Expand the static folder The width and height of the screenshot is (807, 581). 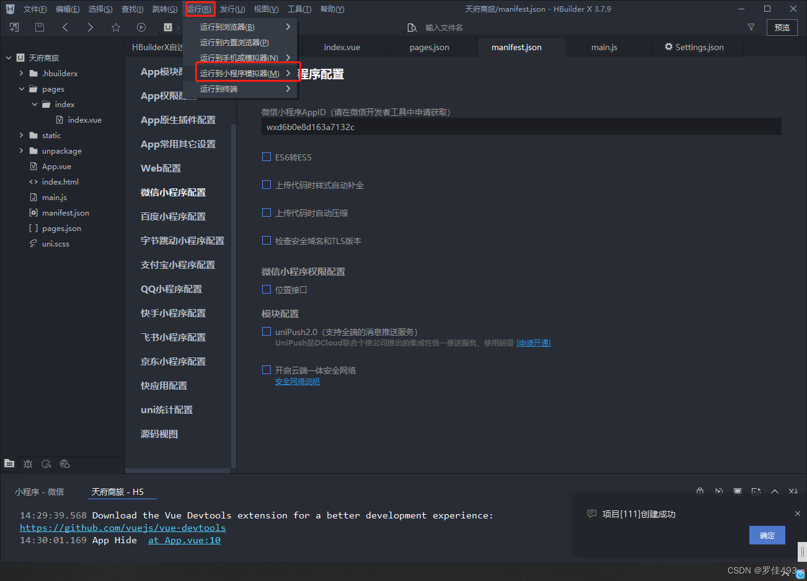click(21, 135)
